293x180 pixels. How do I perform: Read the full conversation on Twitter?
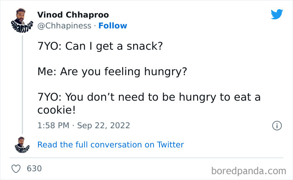[x=111, y=145]
